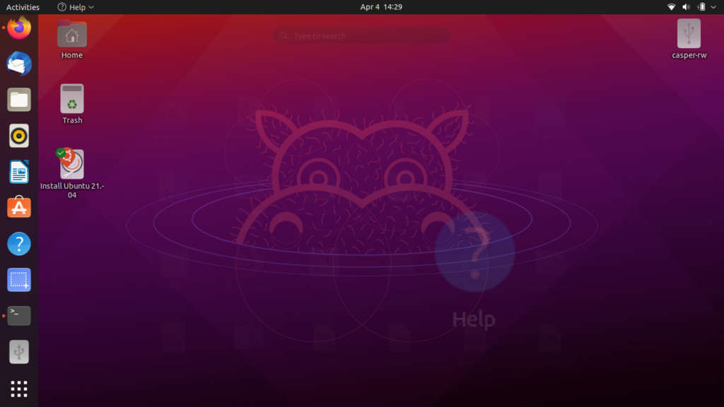724x407 pixels.
Task: Open the Activities overview
Action: (23, 7)
